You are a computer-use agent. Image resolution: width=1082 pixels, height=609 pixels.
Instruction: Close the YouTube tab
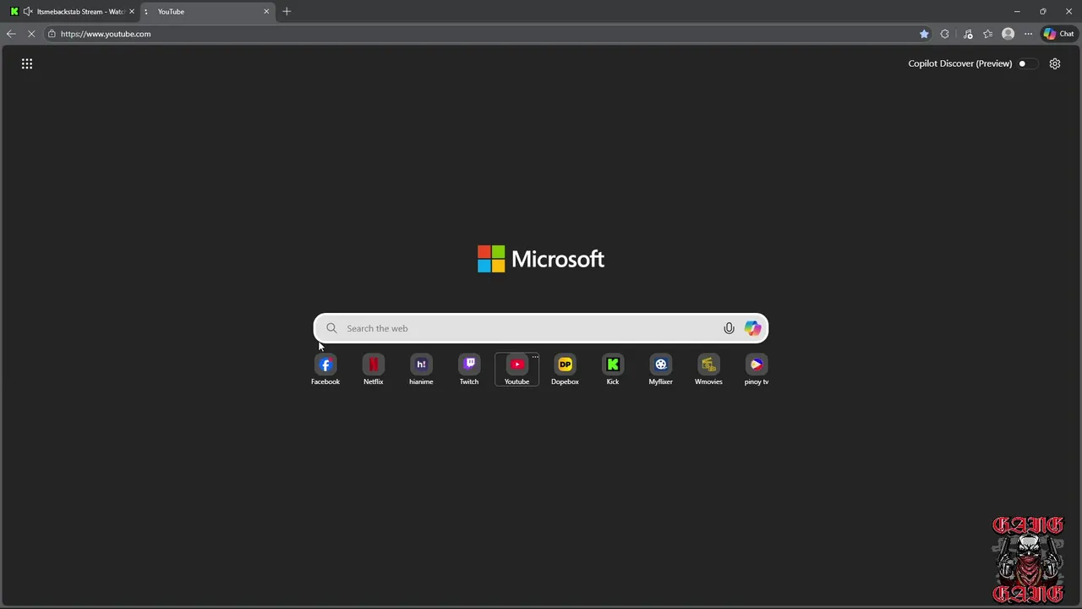click(x=266, y=11)
